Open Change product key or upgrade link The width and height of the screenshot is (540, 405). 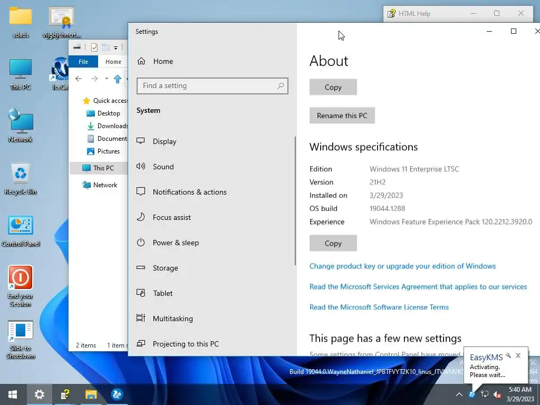[x=402, y=266]
